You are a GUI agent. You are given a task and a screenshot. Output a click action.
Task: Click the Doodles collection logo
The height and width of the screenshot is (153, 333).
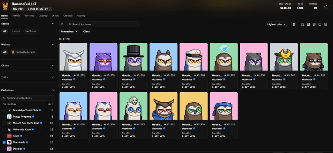pyautogui.click(x=9, y=149)
